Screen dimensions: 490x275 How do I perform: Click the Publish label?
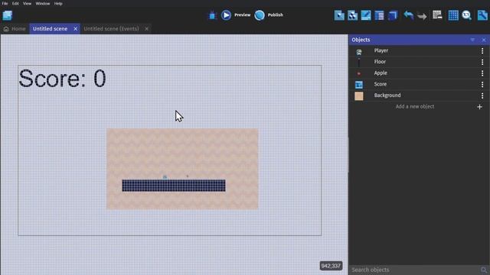pyautogui.click(x=276, y=15)
